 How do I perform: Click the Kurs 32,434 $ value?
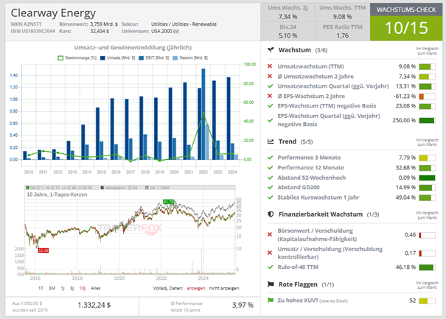coord(100,31)
